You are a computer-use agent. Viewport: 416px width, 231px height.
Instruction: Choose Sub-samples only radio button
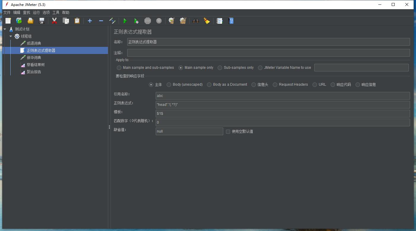[x=220, y=68]
